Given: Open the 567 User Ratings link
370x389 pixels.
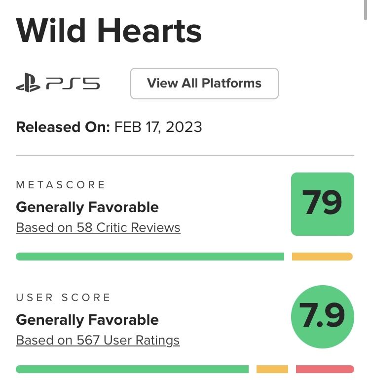Looking at the screenshot, I should click(x=98, y=341).
